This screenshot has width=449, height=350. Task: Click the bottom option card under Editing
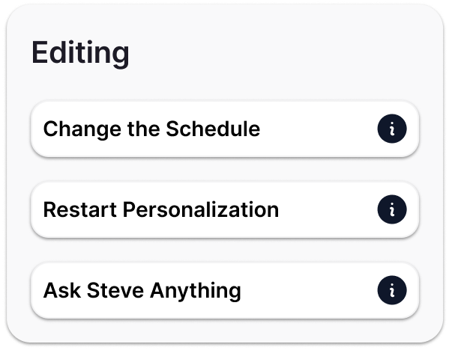click(225, 290)
